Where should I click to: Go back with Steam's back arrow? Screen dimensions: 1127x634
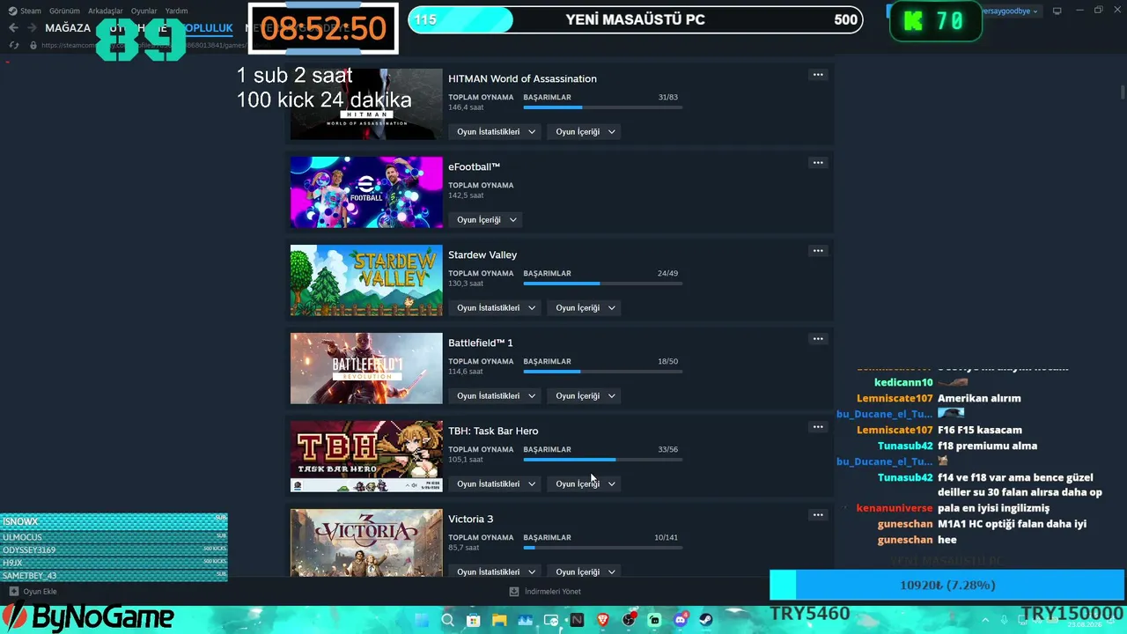(13, 28)
